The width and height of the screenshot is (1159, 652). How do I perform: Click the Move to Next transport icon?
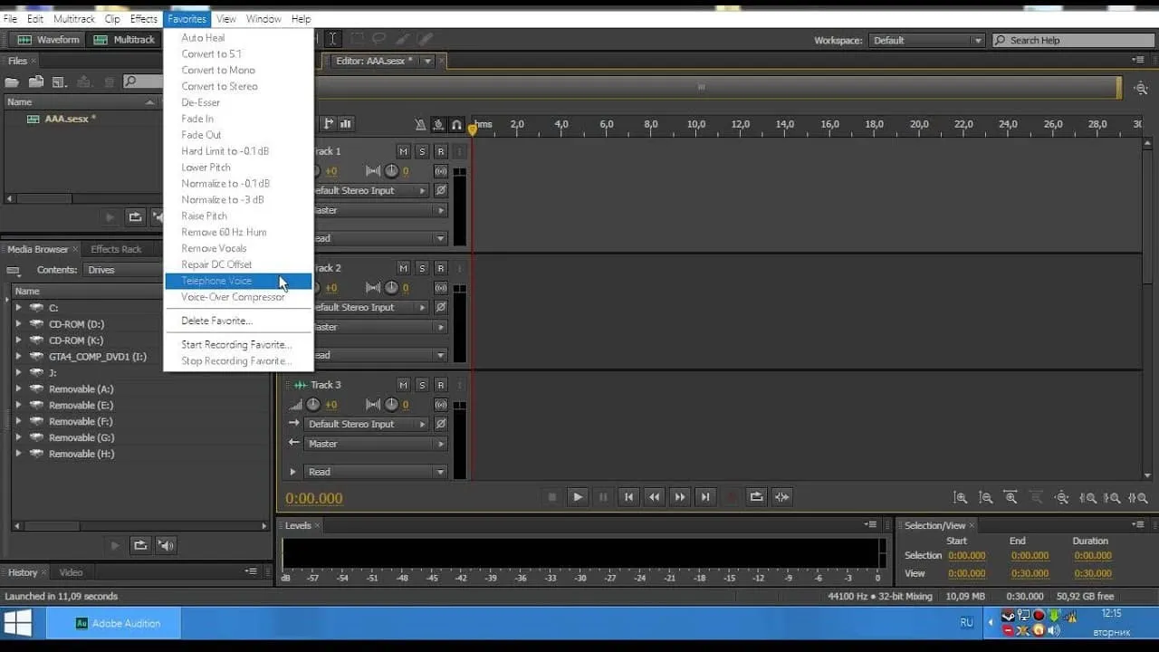705,497
